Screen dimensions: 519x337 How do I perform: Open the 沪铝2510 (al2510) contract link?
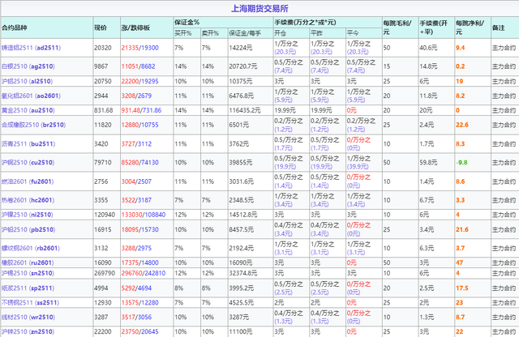click(x=27, y=81)
